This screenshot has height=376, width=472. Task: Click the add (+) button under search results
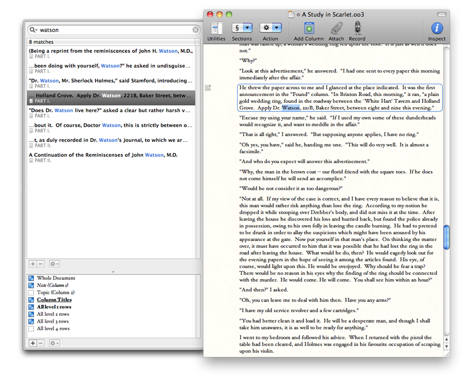coord(33,264)
